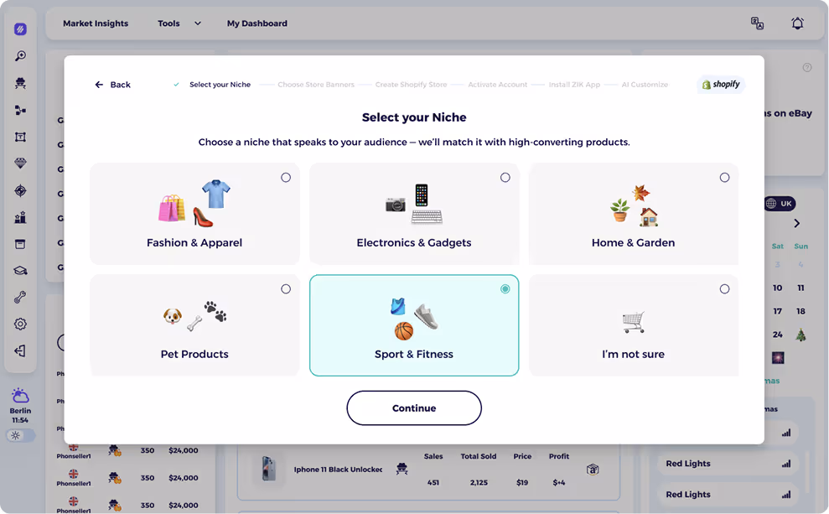
Task: Select the Fashion & Apparel radio button
Action: [286, 177]
